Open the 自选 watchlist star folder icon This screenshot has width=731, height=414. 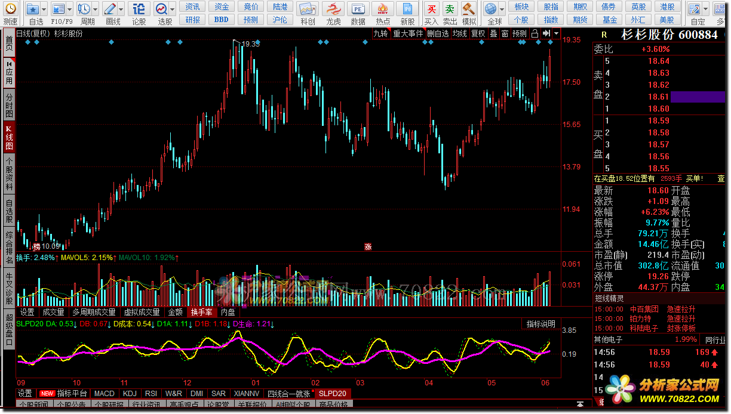32,9
